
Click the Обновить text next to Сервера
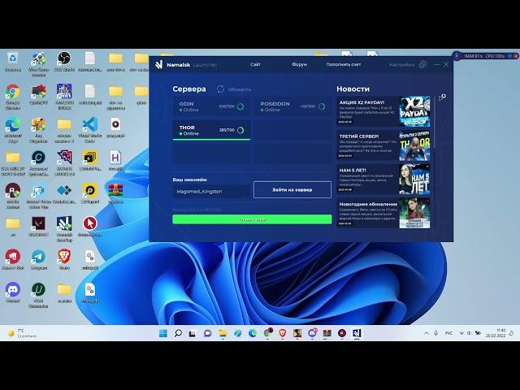pos(240,89)
